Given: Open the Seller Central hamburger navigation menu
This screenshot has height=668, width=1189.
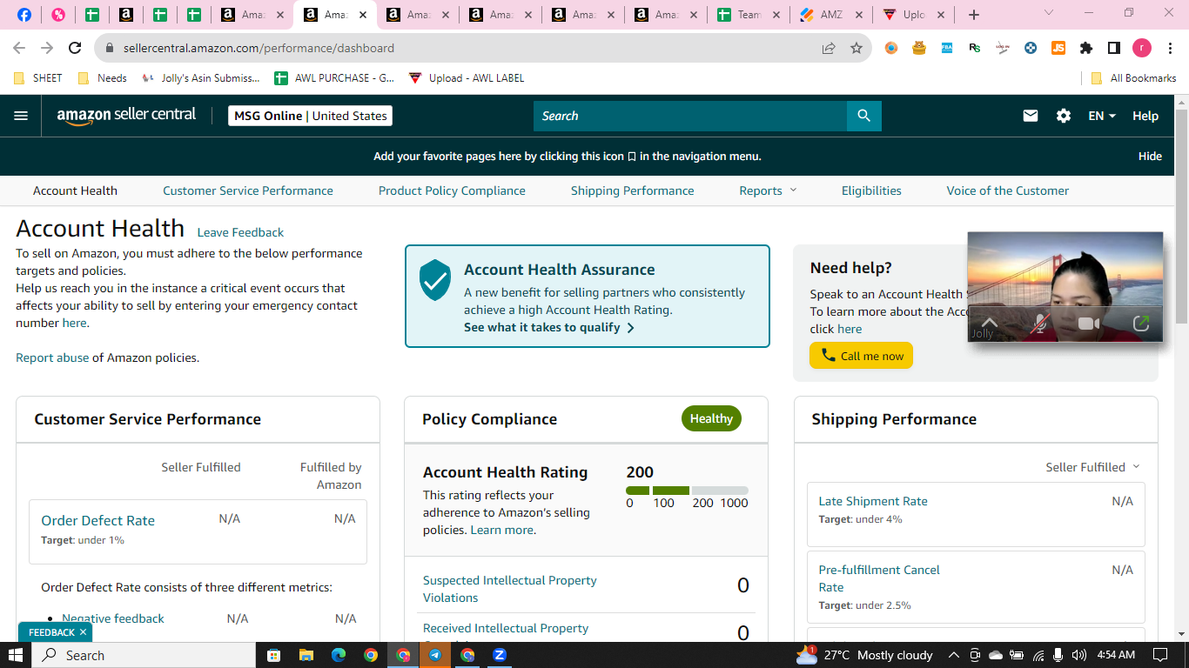Looking at the screenshot, I should pos(21,116).
